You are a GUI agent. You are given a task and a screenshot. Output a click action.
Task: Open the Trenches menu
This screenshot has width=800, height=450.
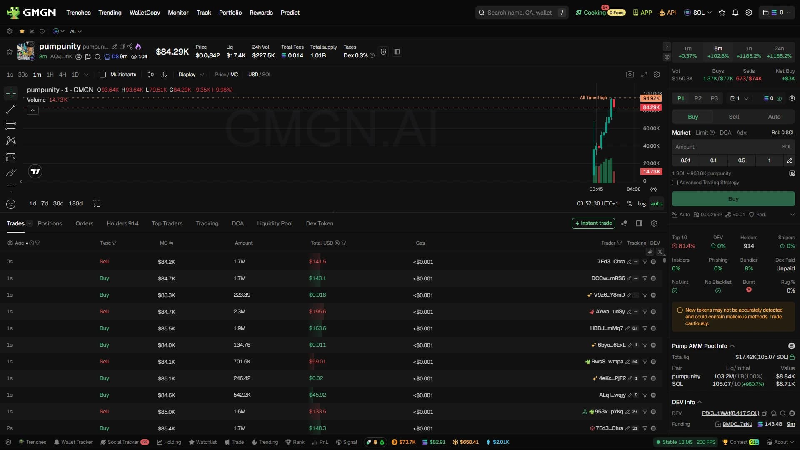(x=78, y=12)
